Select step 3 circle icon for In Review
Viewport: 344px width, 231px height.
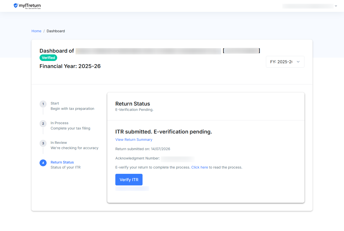pyautogui.click(x=43, y=143)
